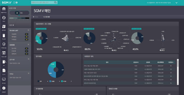Image resolution: width=184 pixels, height=95 pixels.
Task: Expand the user account dropdown chevron
Action: click(x=176, y=3)
